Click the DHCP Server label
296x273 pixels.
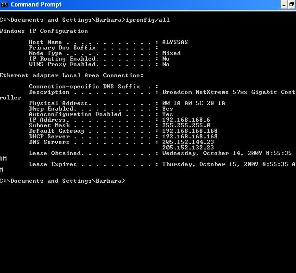point(49,136)
